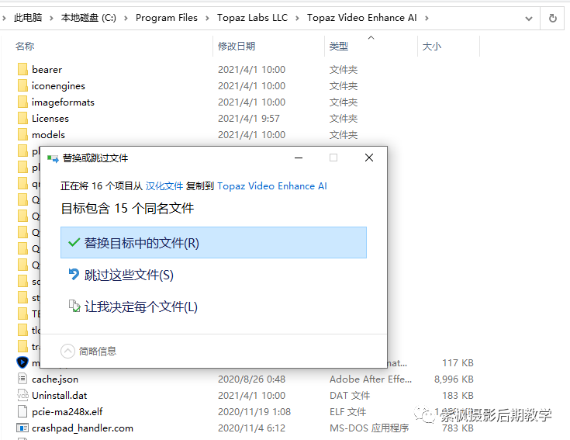Open the Licenses folder icon

point(22,118)
